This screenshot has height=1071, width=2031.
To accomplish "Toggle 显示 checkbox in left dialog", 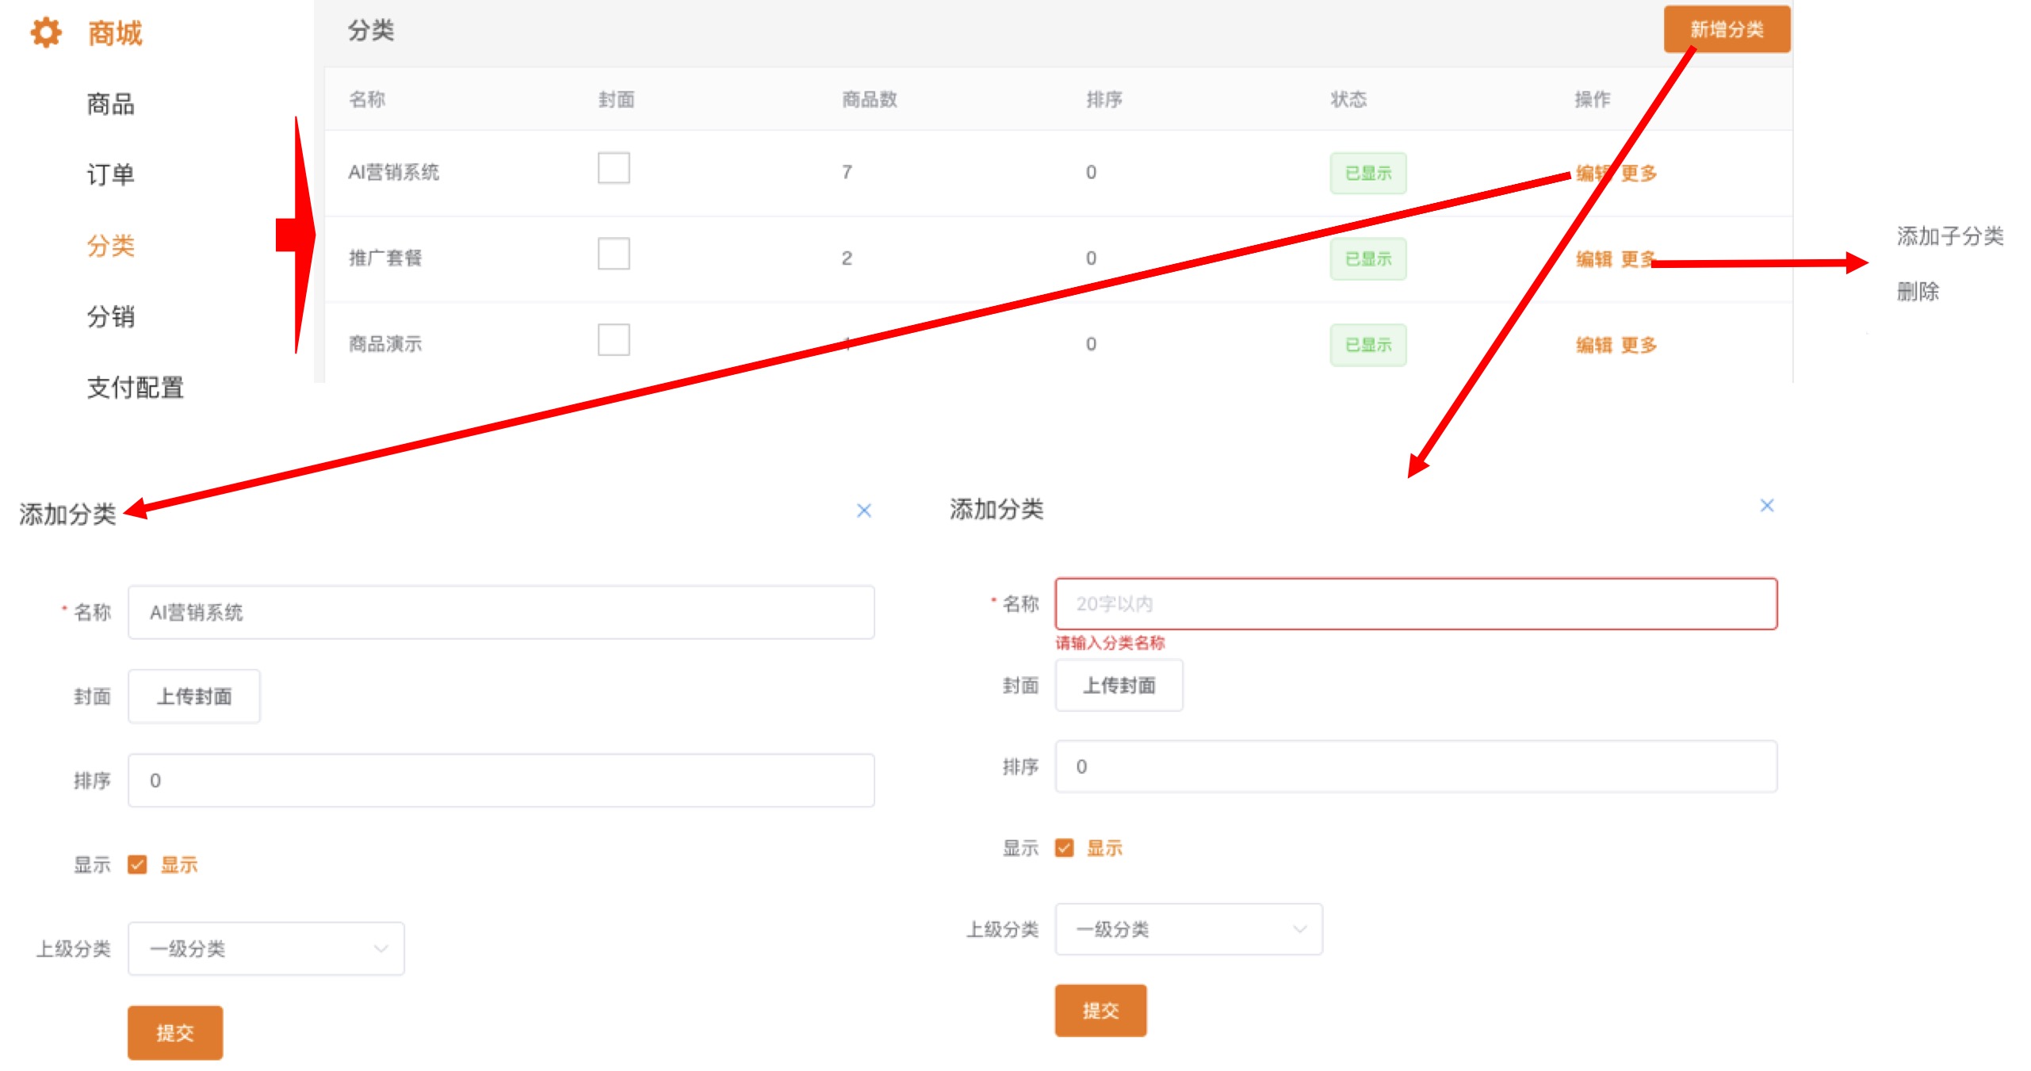I will coord(138,865).
